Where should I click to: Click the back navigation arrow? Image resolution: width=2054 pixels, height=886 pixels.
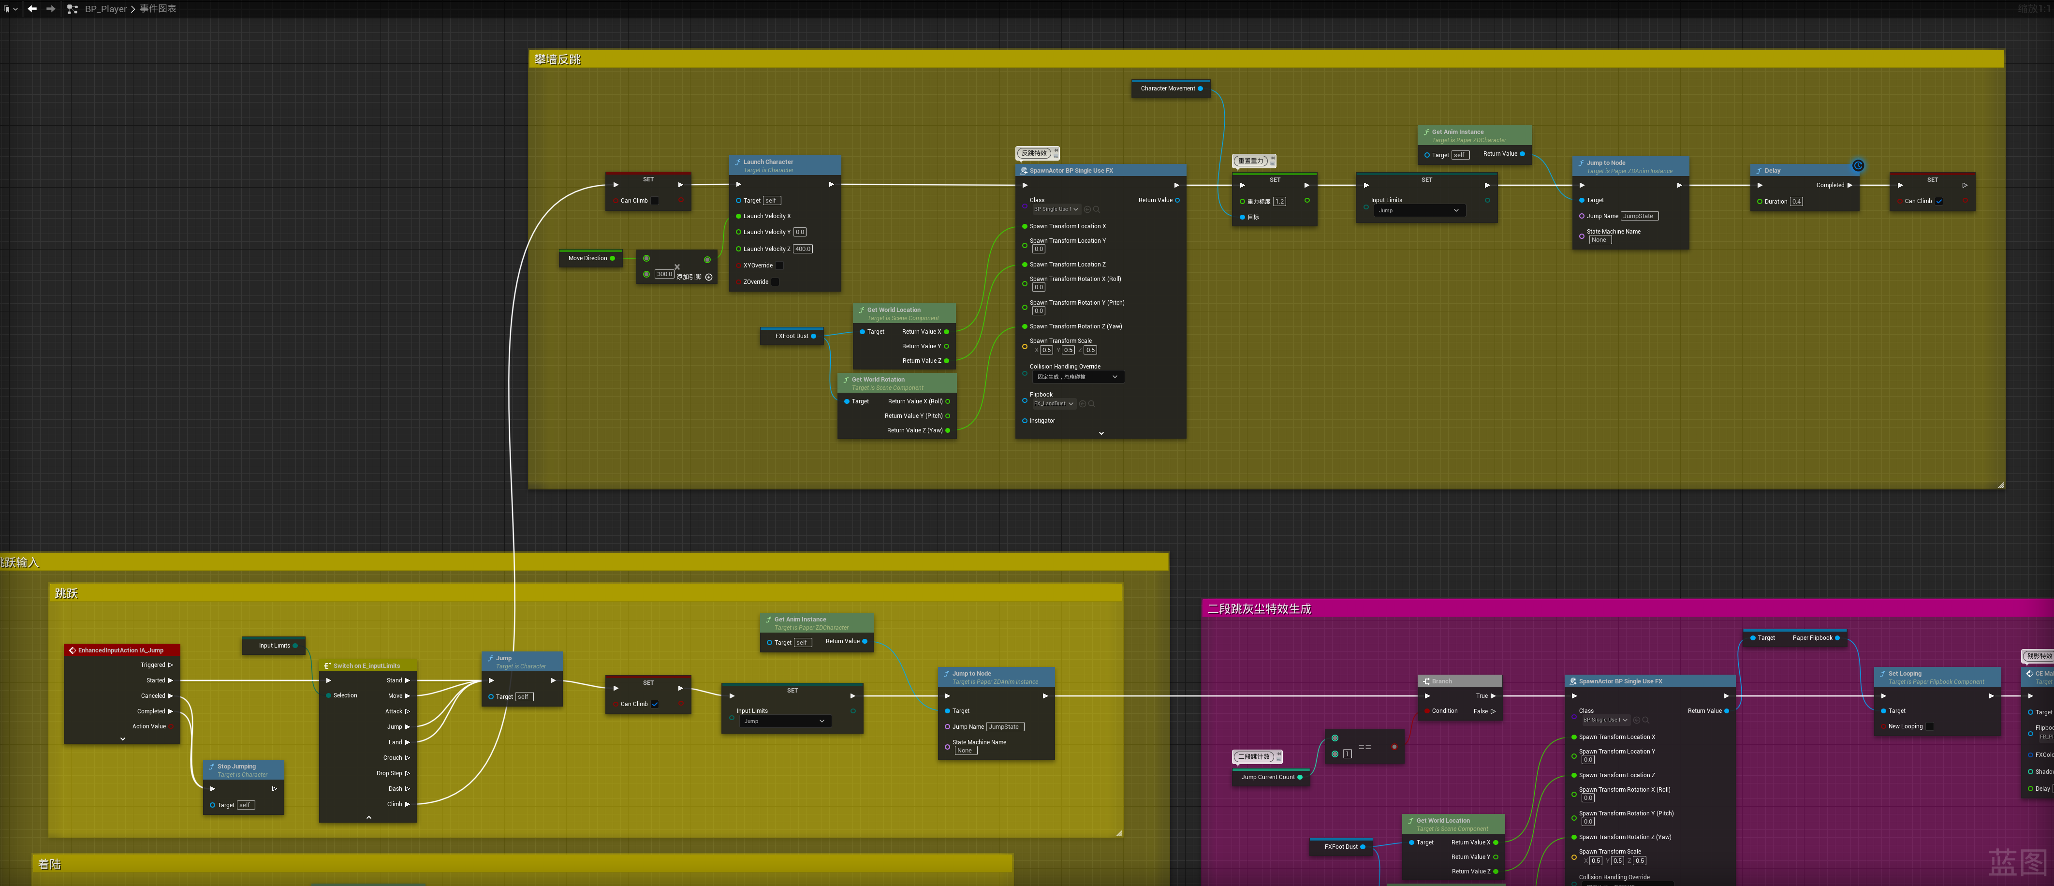(32, 9)
